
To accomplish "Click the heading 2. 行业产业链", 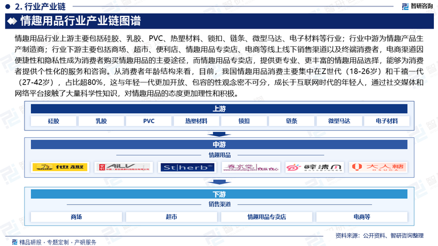I will click(40, 6).
